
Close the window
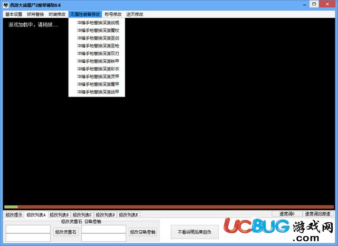(x=327, y=4)
